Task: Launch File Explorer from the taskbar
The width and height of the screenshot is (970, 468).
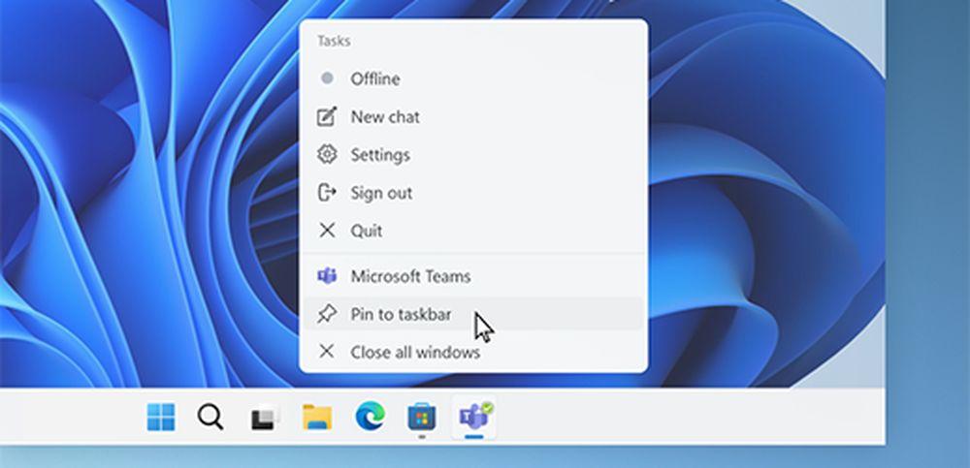Action: [316, 418]
